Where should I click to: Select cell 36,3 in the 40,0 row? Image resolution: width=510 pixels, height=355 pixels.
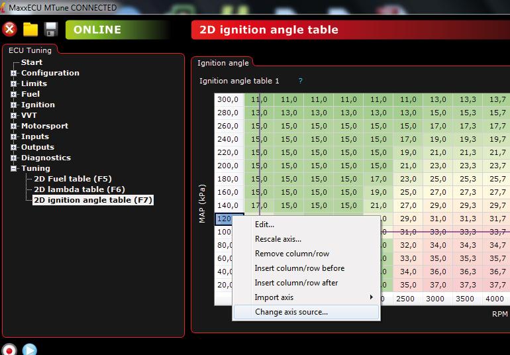468,272
